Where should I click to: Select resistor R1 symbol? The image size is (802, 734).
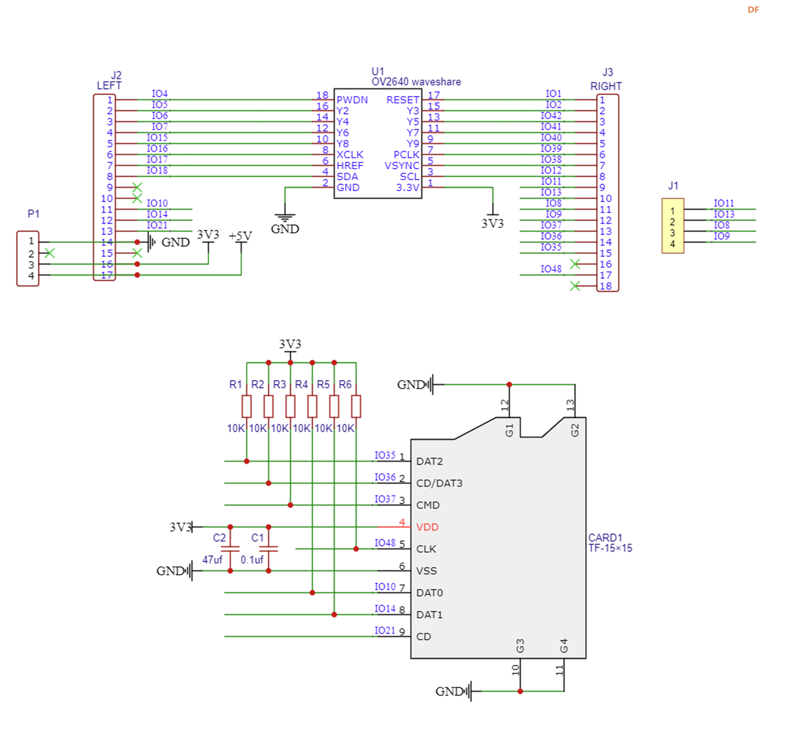246,406
